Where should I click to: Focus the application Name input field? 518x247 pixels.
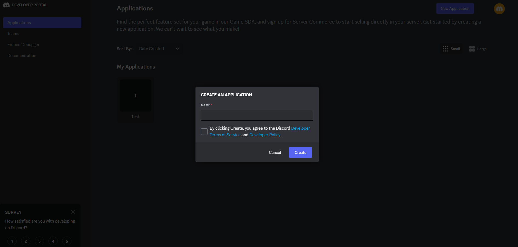pyautogui.click(x=257, y=115)
